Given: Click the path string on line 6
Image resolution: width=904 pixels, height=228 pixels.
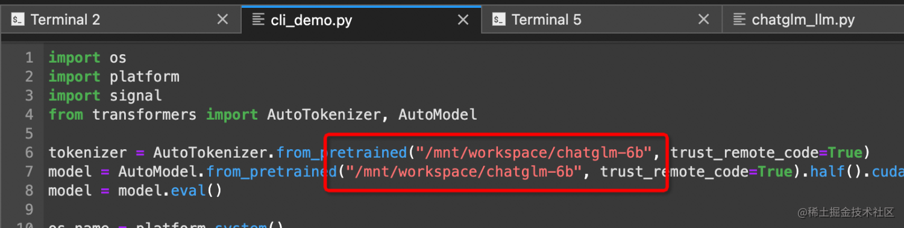Looking at the screenshot, I should pyautogui.click(x=535, y=153).
